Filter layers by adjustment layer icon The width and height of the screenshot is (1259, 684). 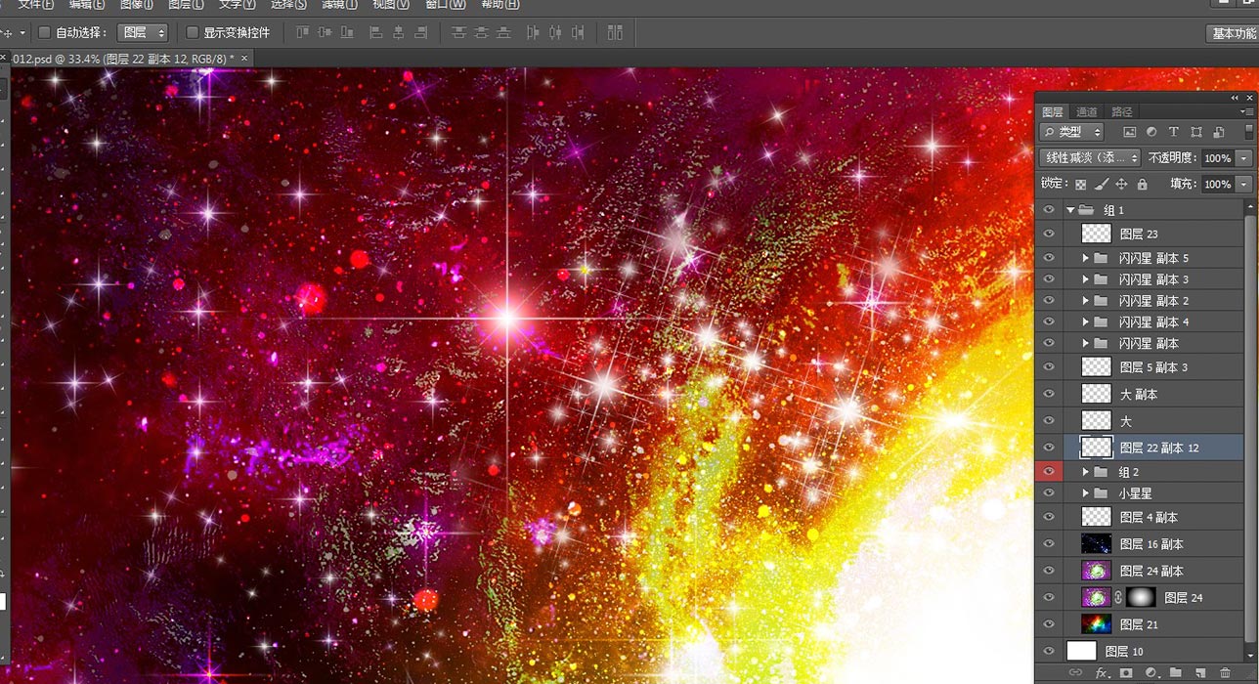1151,132
